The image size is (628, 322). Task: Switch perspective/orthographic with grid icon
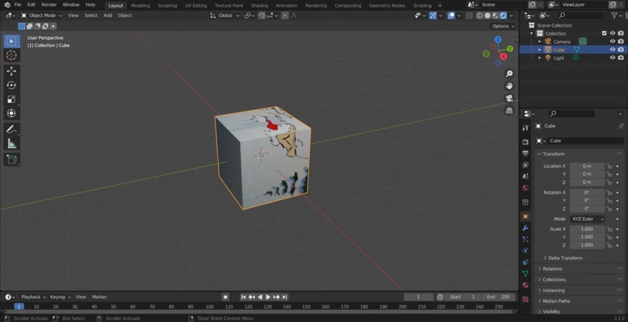(x=509, y=110)
